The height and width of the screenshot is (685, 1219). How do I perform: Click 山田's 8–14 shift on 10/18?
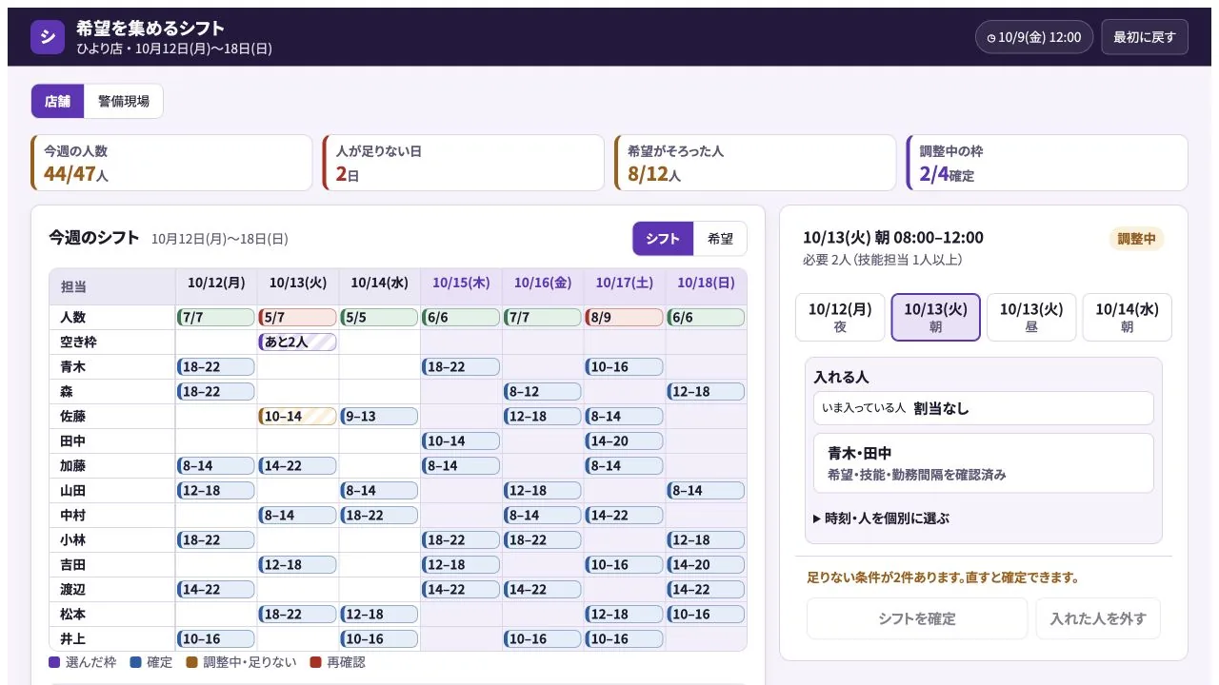click(x=706, y=490)
